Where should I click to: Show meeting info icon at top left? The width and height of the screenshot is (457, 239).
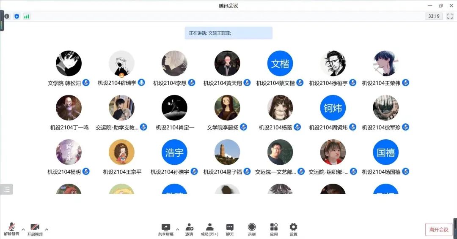[7, 16]
